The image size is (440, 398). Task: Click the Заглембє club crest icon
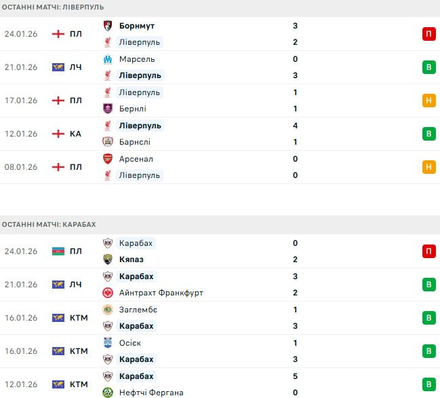click(x=107, y=310)
